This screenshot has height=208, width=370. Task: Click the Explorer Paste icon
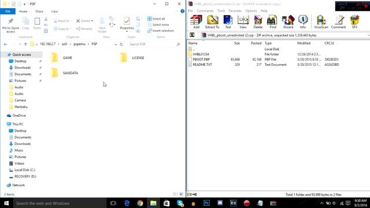point(37,24)
